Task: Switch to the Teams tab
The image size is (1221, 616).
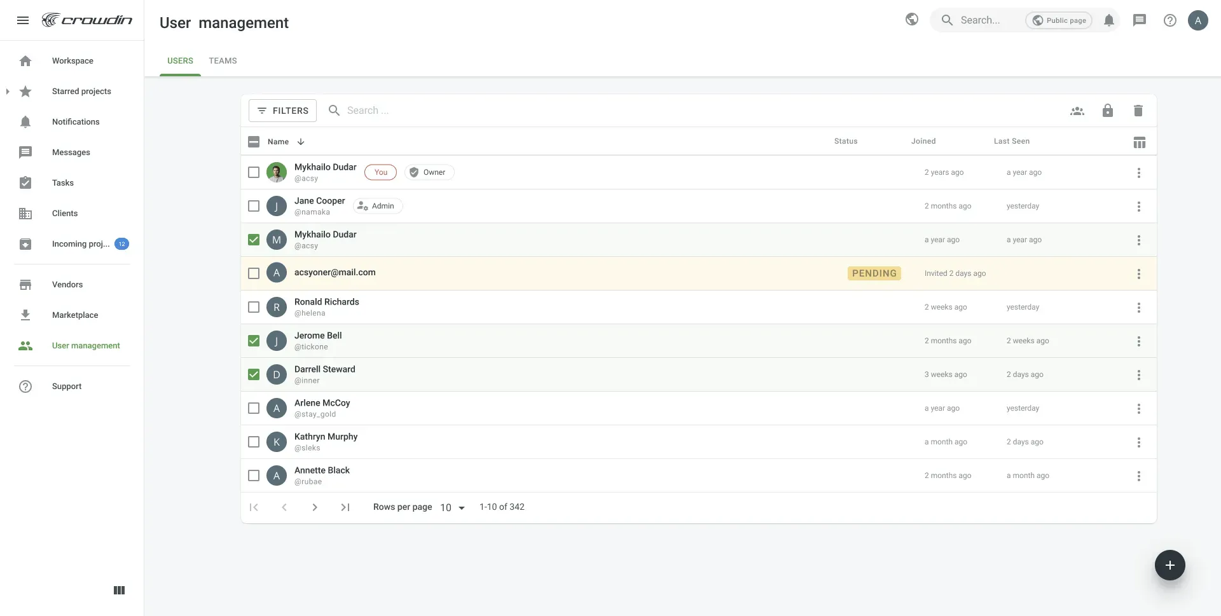Action: click(x=223, y=61)
